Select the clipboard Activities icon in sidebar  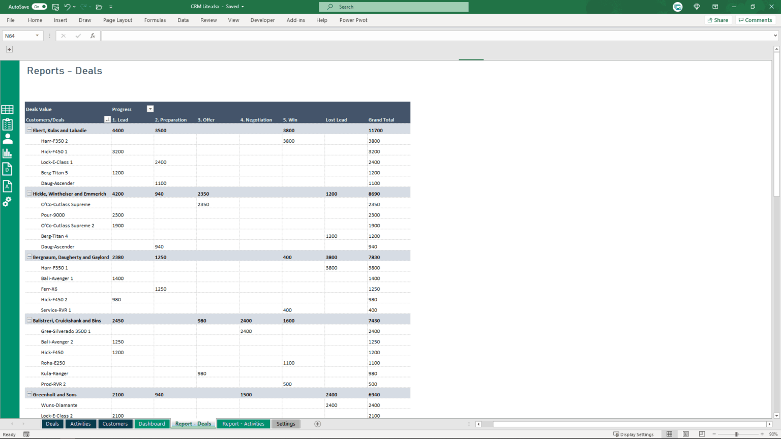click(7, 123)
